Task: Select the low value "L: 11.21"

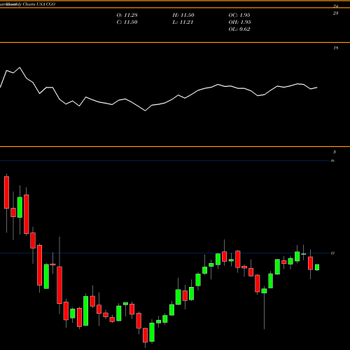Action: 183,22
